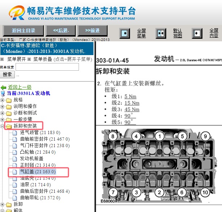
Task: Click the default view split icon
Action: 161,33
